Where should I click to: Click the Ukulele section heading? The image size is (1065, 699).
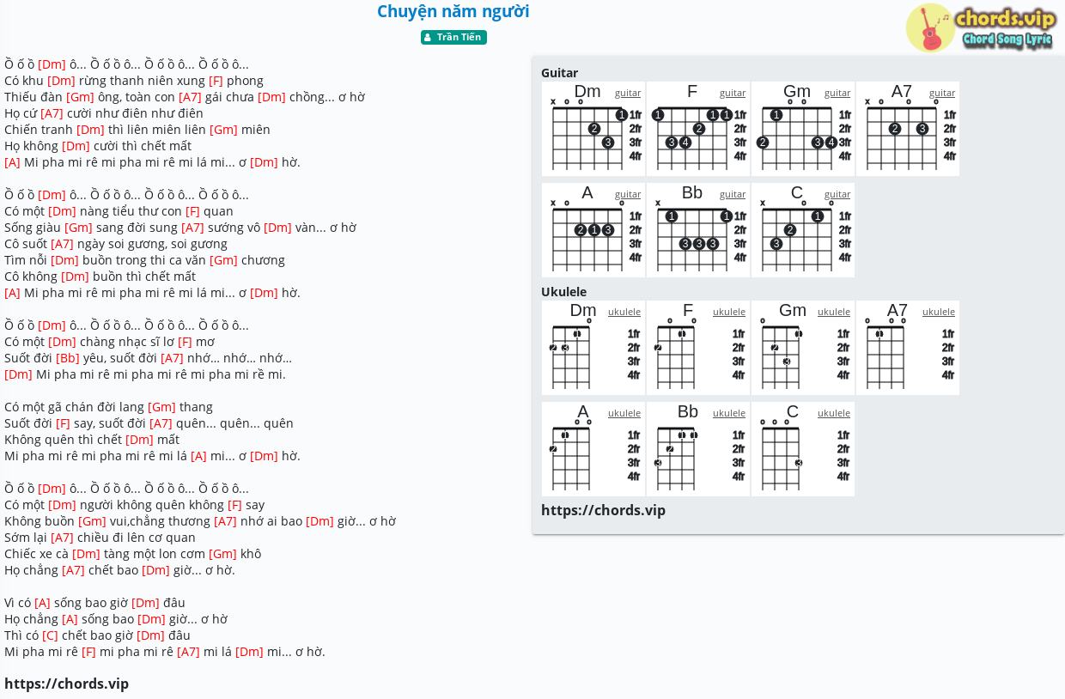point(563,292)
